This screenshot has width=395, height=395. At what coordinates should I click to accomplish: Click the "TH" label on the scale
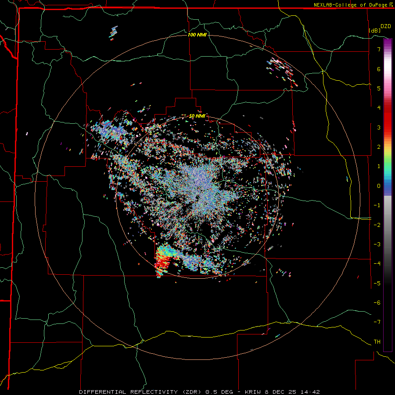coord(377,342)
